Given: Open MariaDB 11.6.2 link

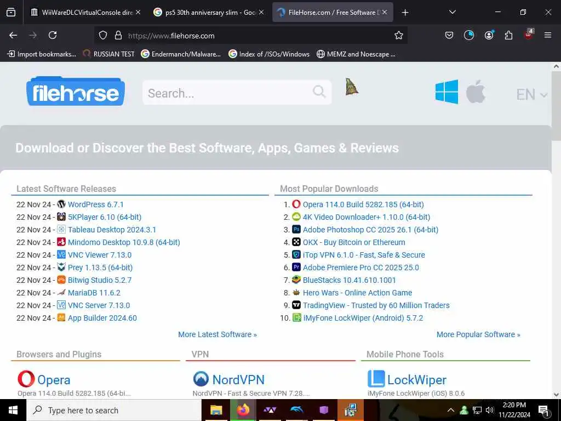Looking at the screenshot, I should 94,293.
